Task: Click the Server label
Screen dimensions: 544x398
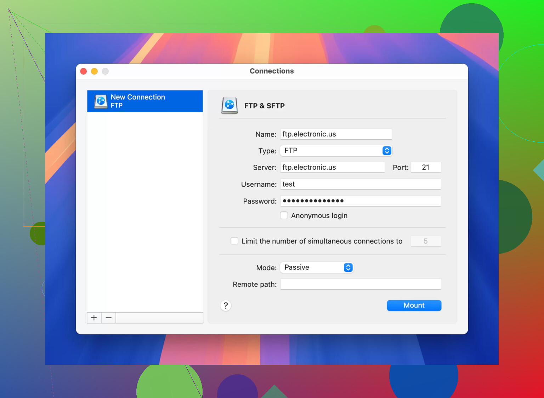Action: point(265,168)
